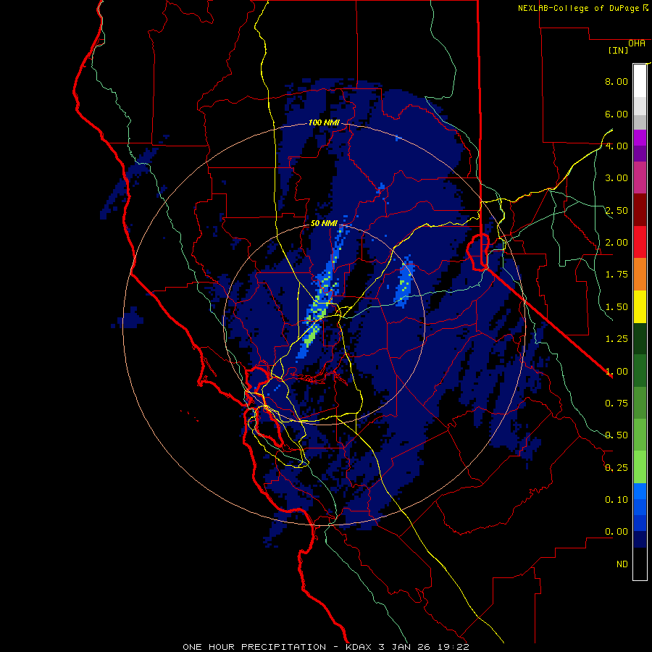This screenshot has width=652, height=652.
Task: Click the NEXLAB-College of DuPage credit text
Action: pos(578,8)
